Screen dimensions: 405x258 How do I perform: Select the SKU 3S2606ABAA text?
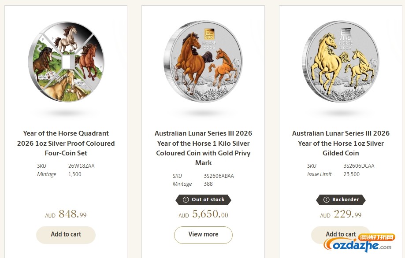[219, 176]
